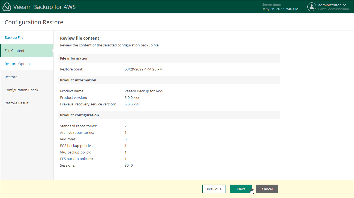
Task: Click the Sessions count value 3040
Action: [x=128, y=165]
